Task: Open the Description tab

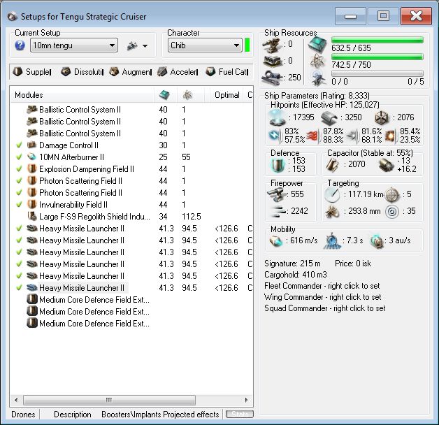Action: tap(73, 415)
